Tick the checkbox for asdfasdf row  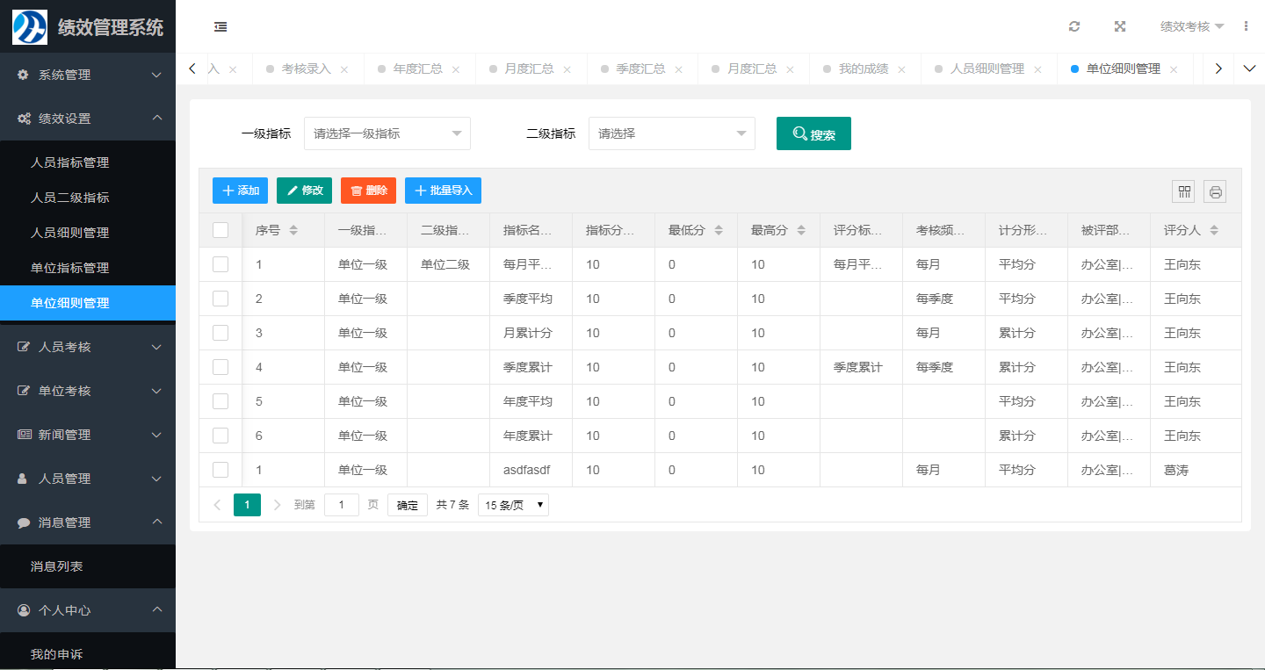click(220, 470)
